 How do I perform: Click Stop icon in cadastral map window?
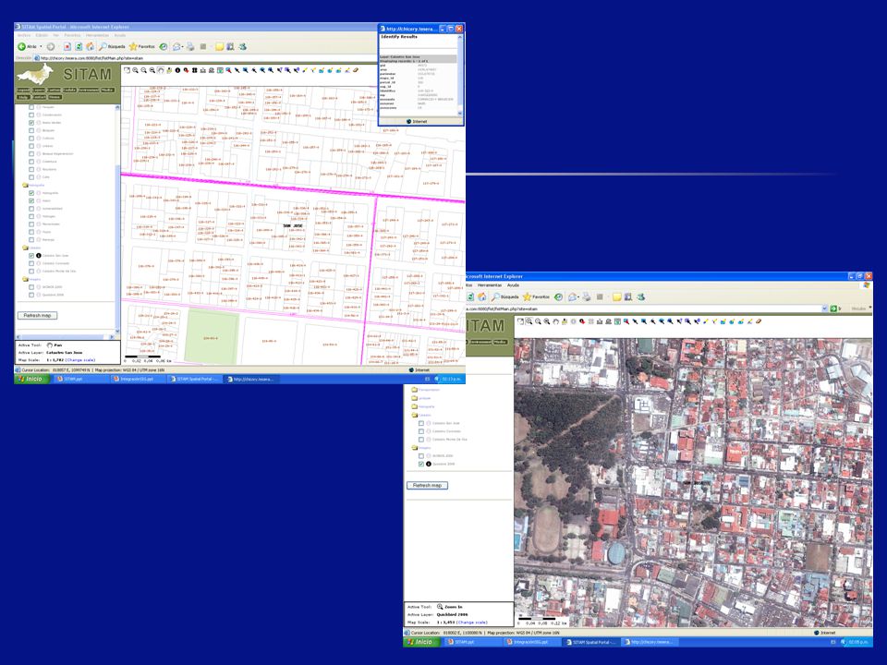pos(67,46)
